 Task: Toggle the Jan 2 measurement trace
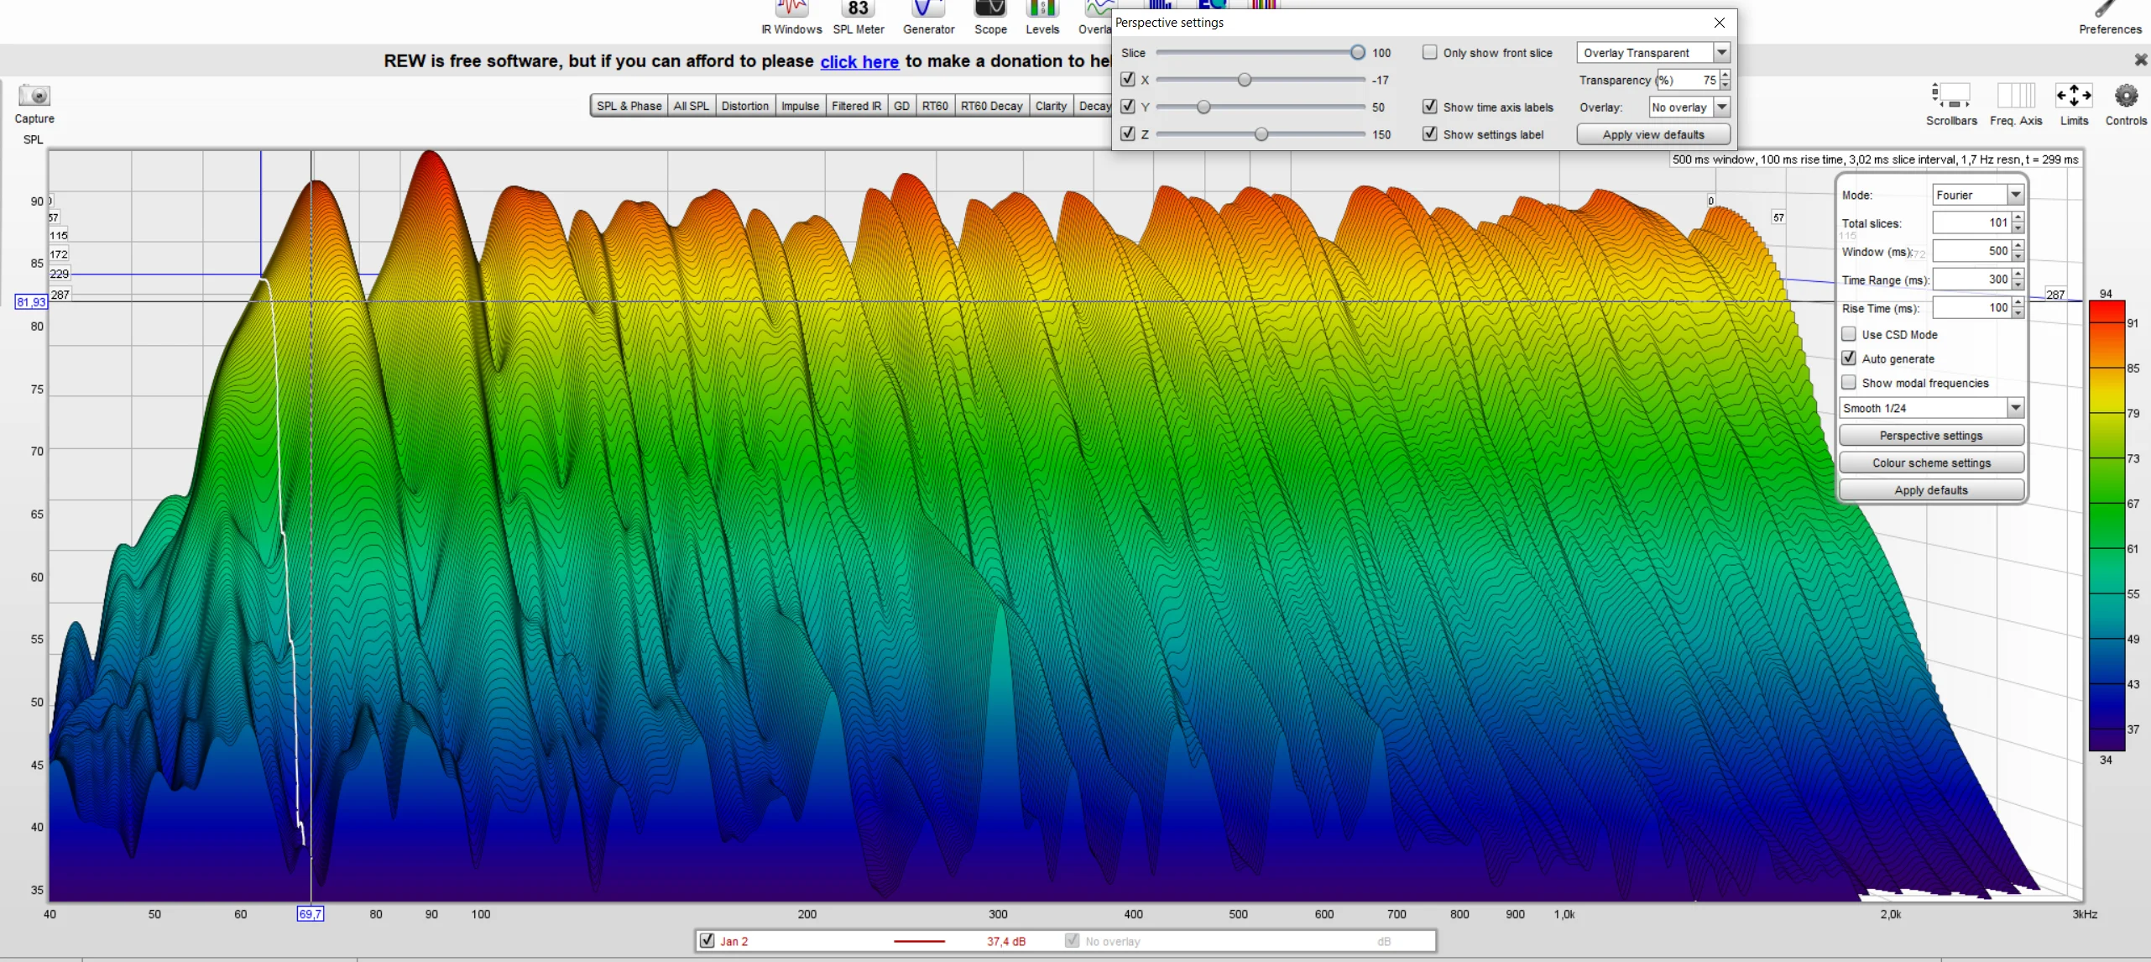(x=707, y=941)
